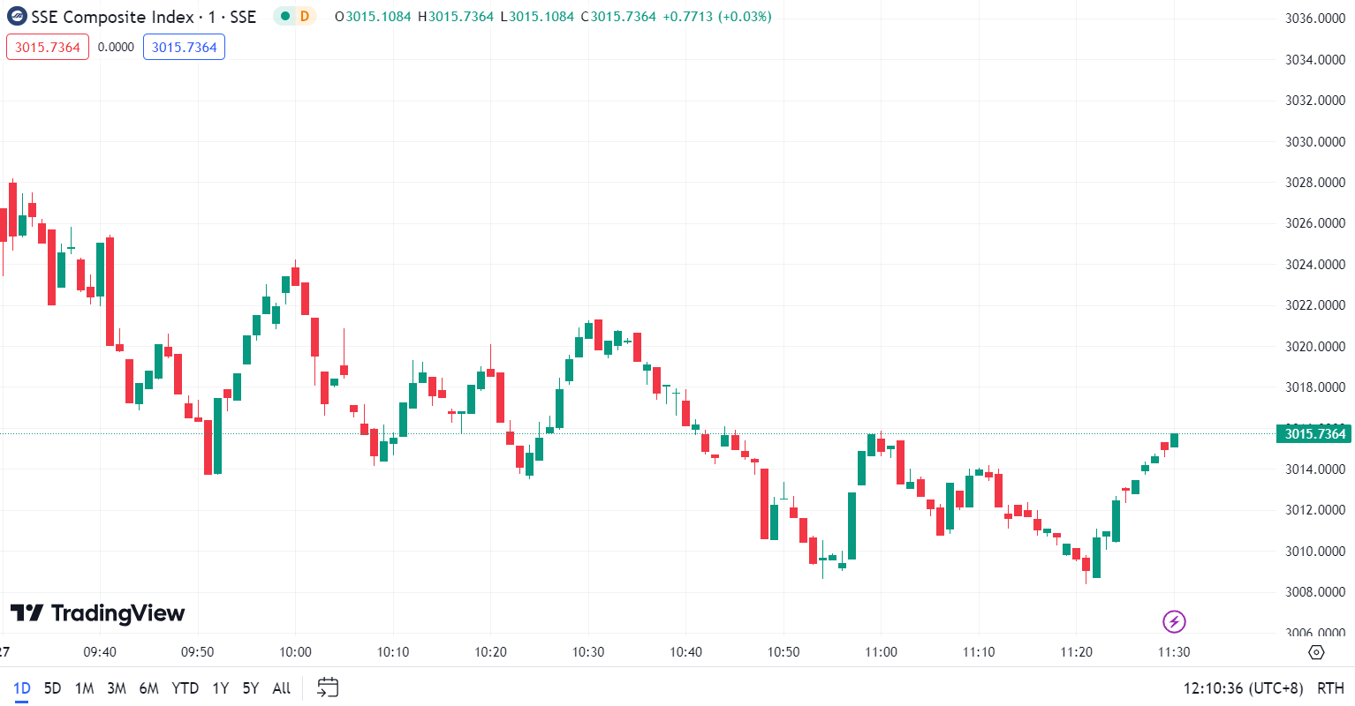
Task: Open the go to date calendar icon
Action: pos(328,687)
